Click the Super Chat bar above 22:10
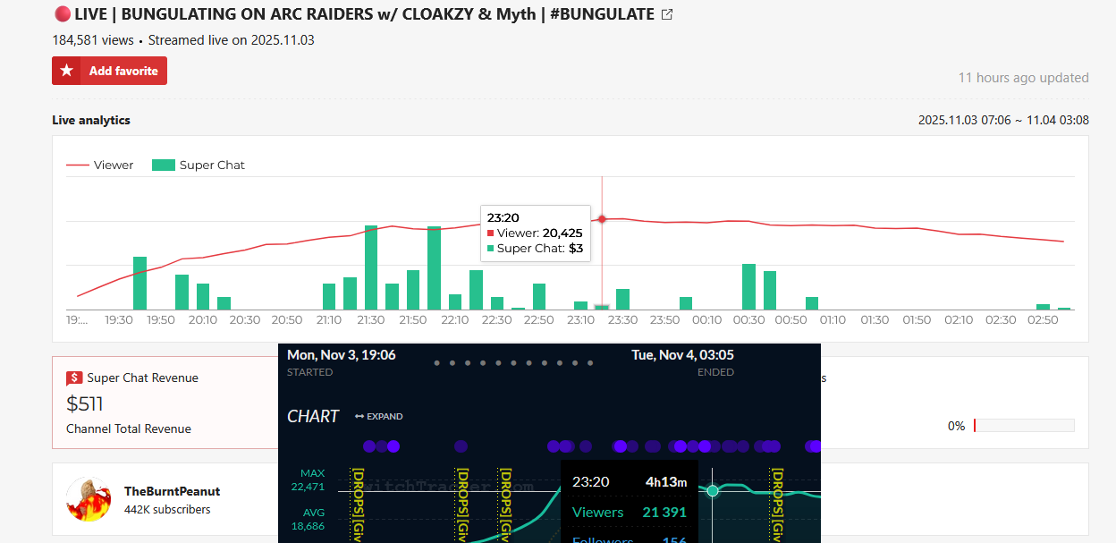This screenshot has height=543, width=1116. click(x=455, y=301)
